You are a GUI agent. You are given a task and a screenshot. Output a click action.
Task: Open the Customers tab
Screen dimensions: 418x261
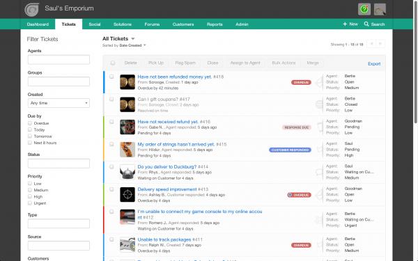(183, 24)
